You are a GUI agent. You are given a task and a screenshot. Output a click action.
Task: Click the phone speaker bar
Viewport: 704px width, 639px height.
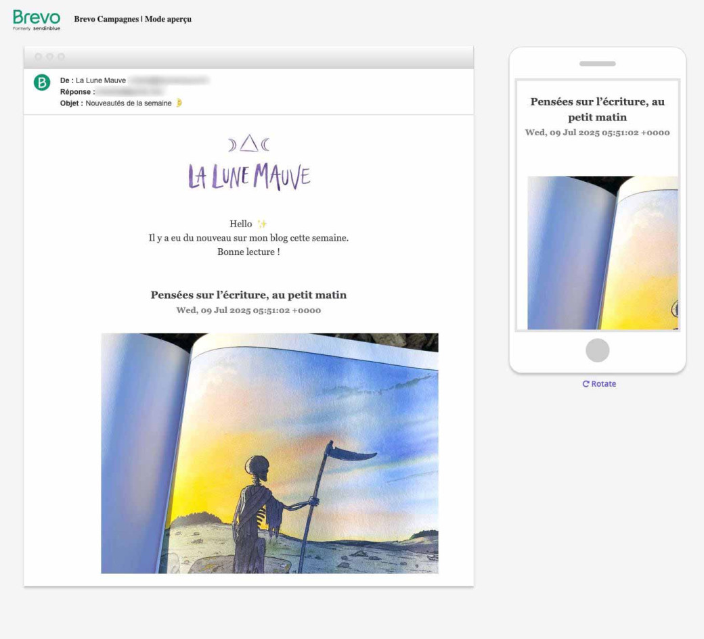coord(598,64)
